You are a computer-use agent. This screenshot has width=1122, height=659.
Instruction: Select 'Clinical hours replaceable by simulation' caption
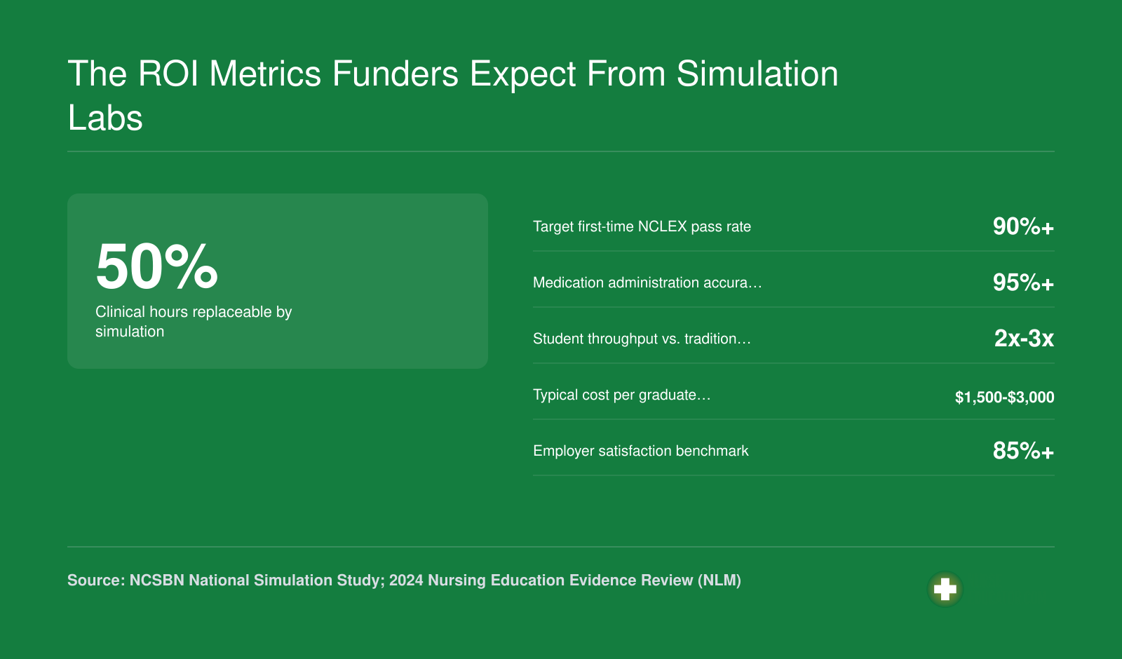tap(194, 322)
